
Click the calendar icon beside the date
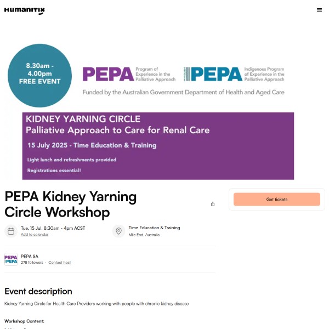11,231
